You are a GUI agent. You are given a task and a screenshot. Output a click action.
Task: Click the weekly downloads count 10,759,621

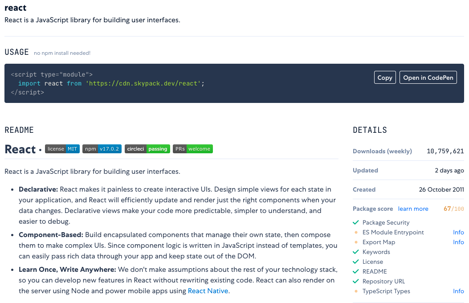[x=445, y=151]
